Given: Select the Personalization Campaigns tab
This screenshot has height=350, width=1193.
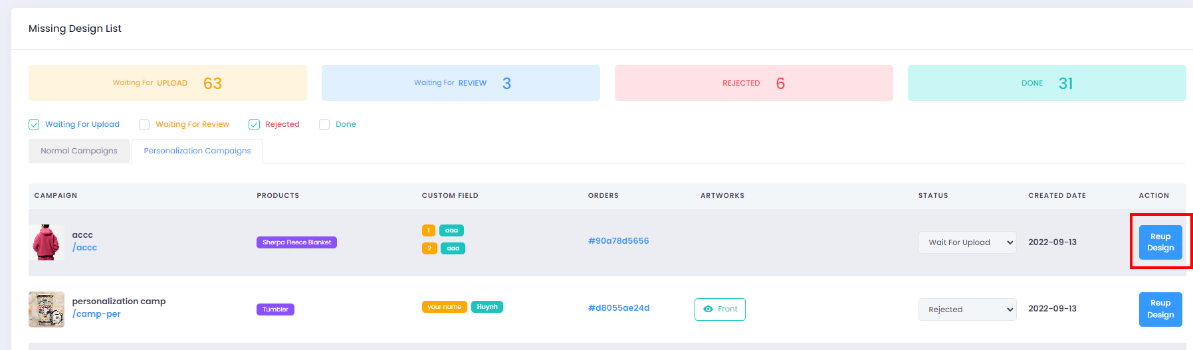Looking at the screenshot, I should point(197,151).
